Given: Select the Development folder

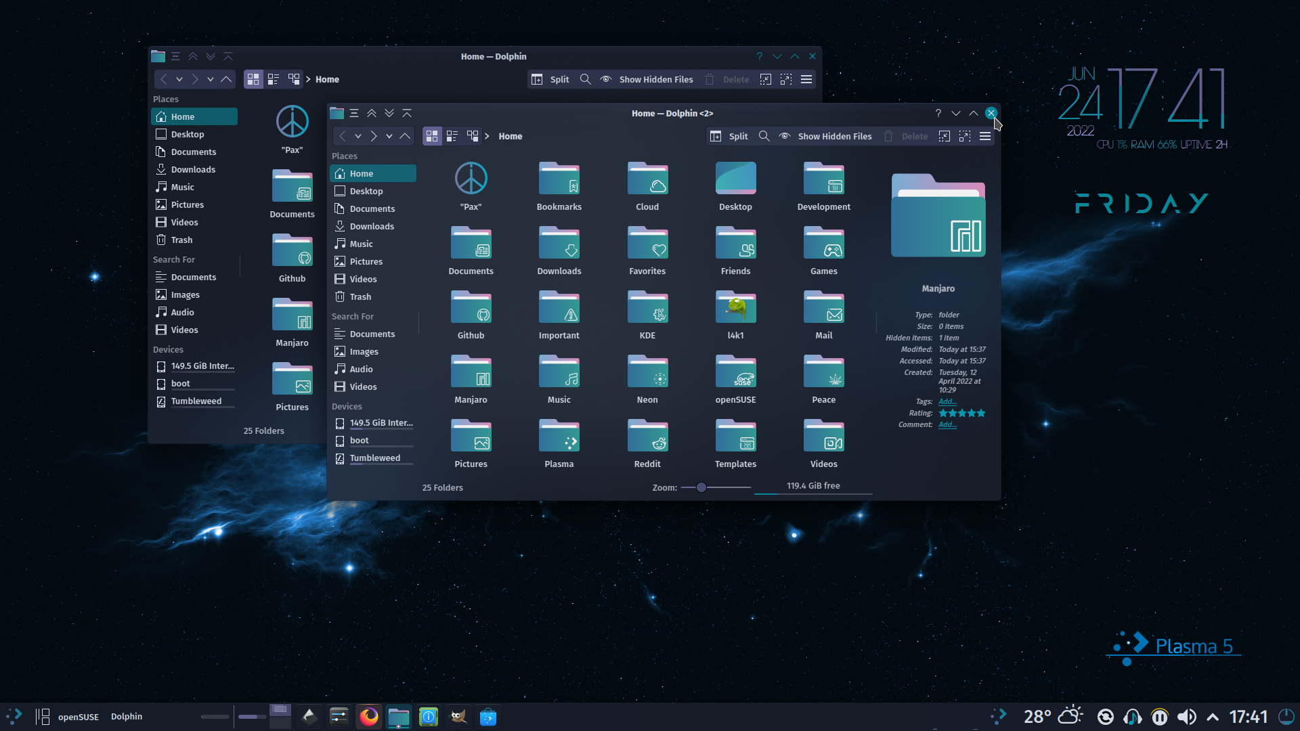Looking at the screenshot, I should pyautogui.click(x=824, y=187).
